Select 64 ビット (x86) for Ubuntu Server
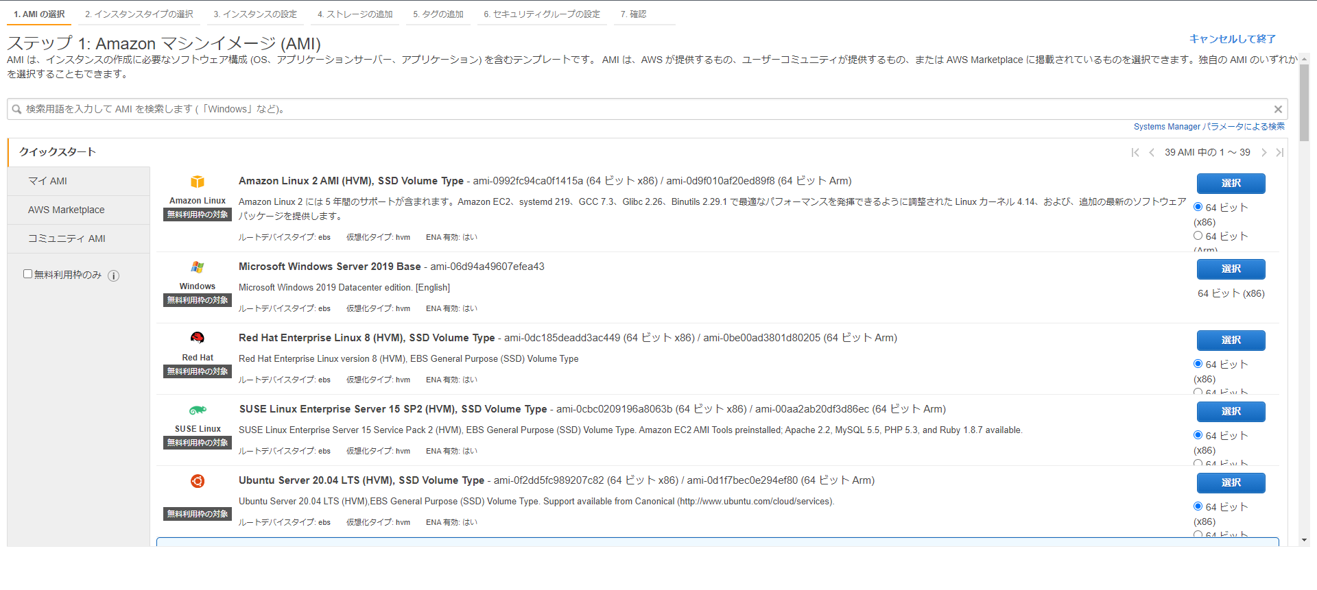This screenshot has height=590, width=1317. pos(1198,506)
